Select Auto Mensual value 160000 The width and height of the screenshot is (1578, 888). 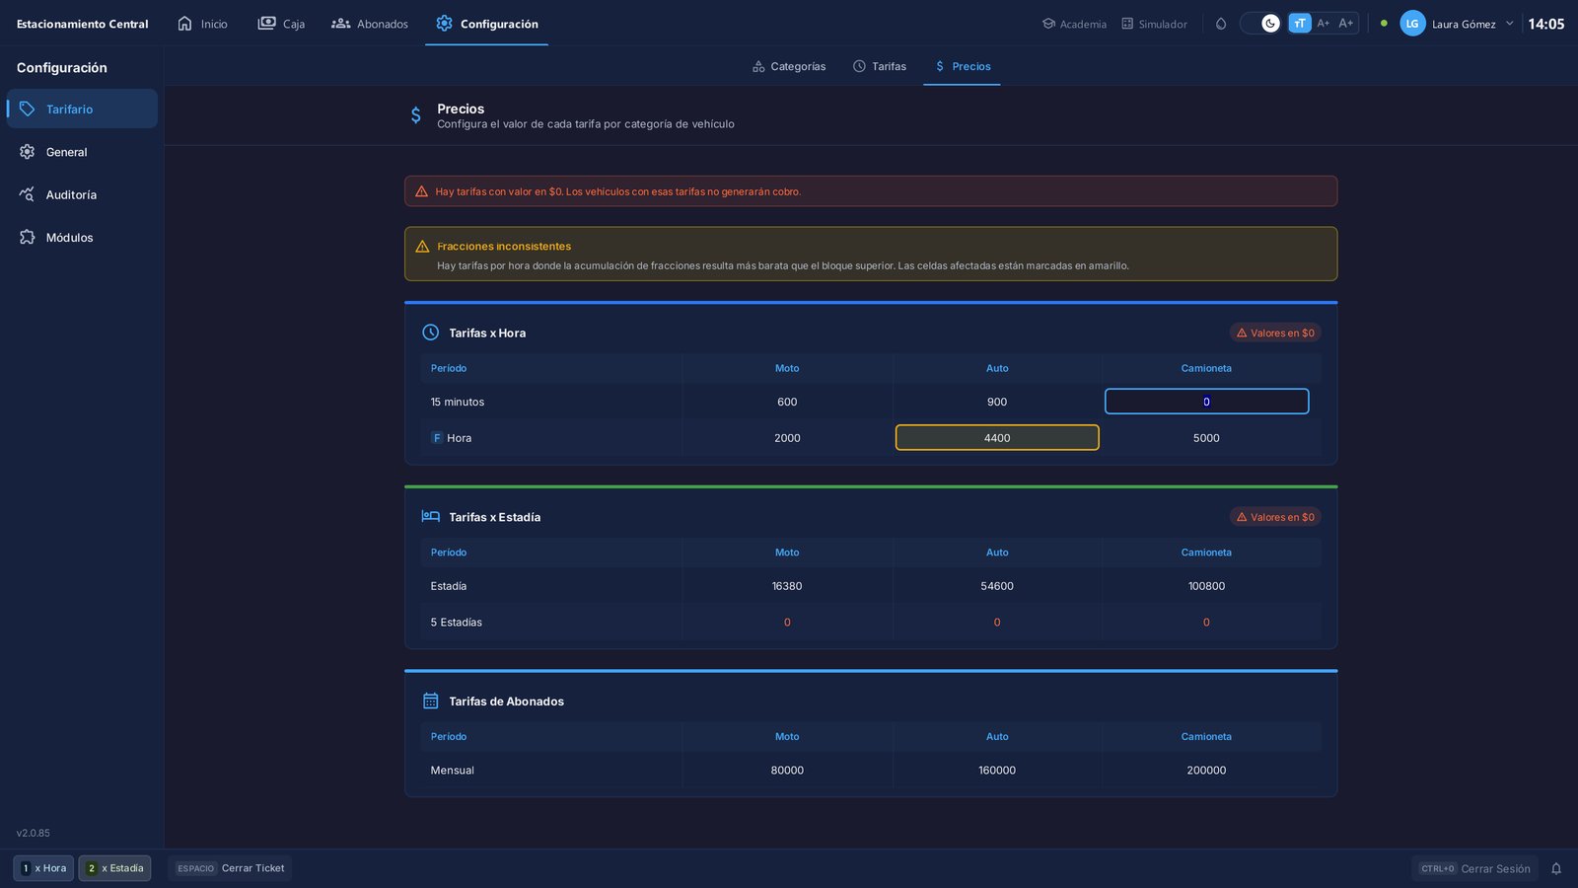pyautogui.click(x=997, y=771)
